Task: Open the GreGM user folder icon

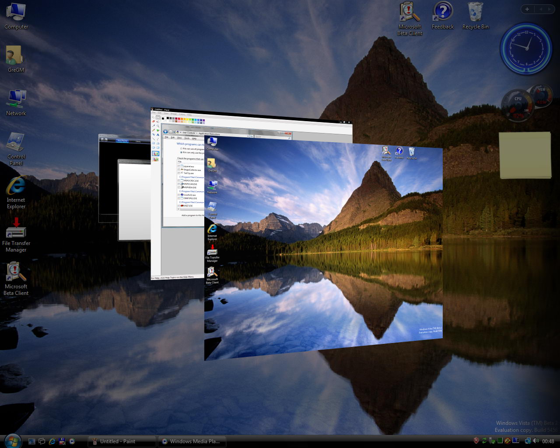Action: click(16, 59)
